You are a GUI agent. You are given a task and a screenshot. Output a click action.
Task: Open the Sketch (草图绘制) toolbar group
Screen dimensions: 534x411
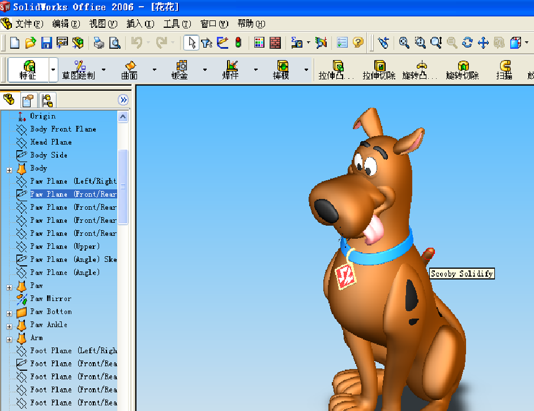coord(78,70)
